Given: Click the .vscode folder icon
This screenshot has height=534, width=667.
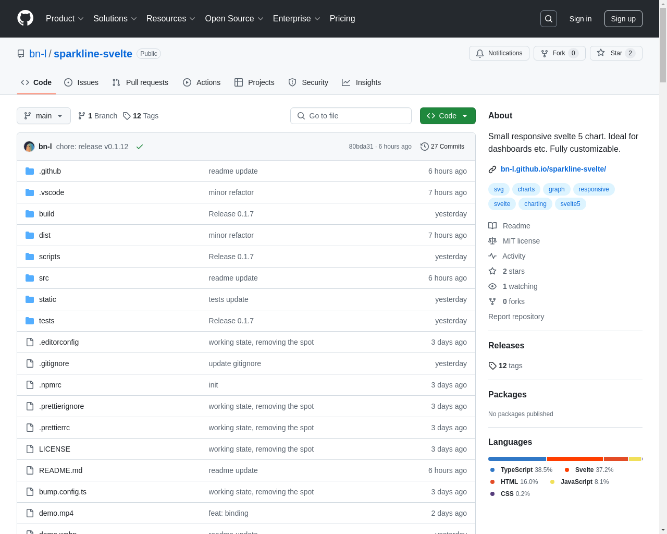Looking at the screenshot, I should (30, 192).
